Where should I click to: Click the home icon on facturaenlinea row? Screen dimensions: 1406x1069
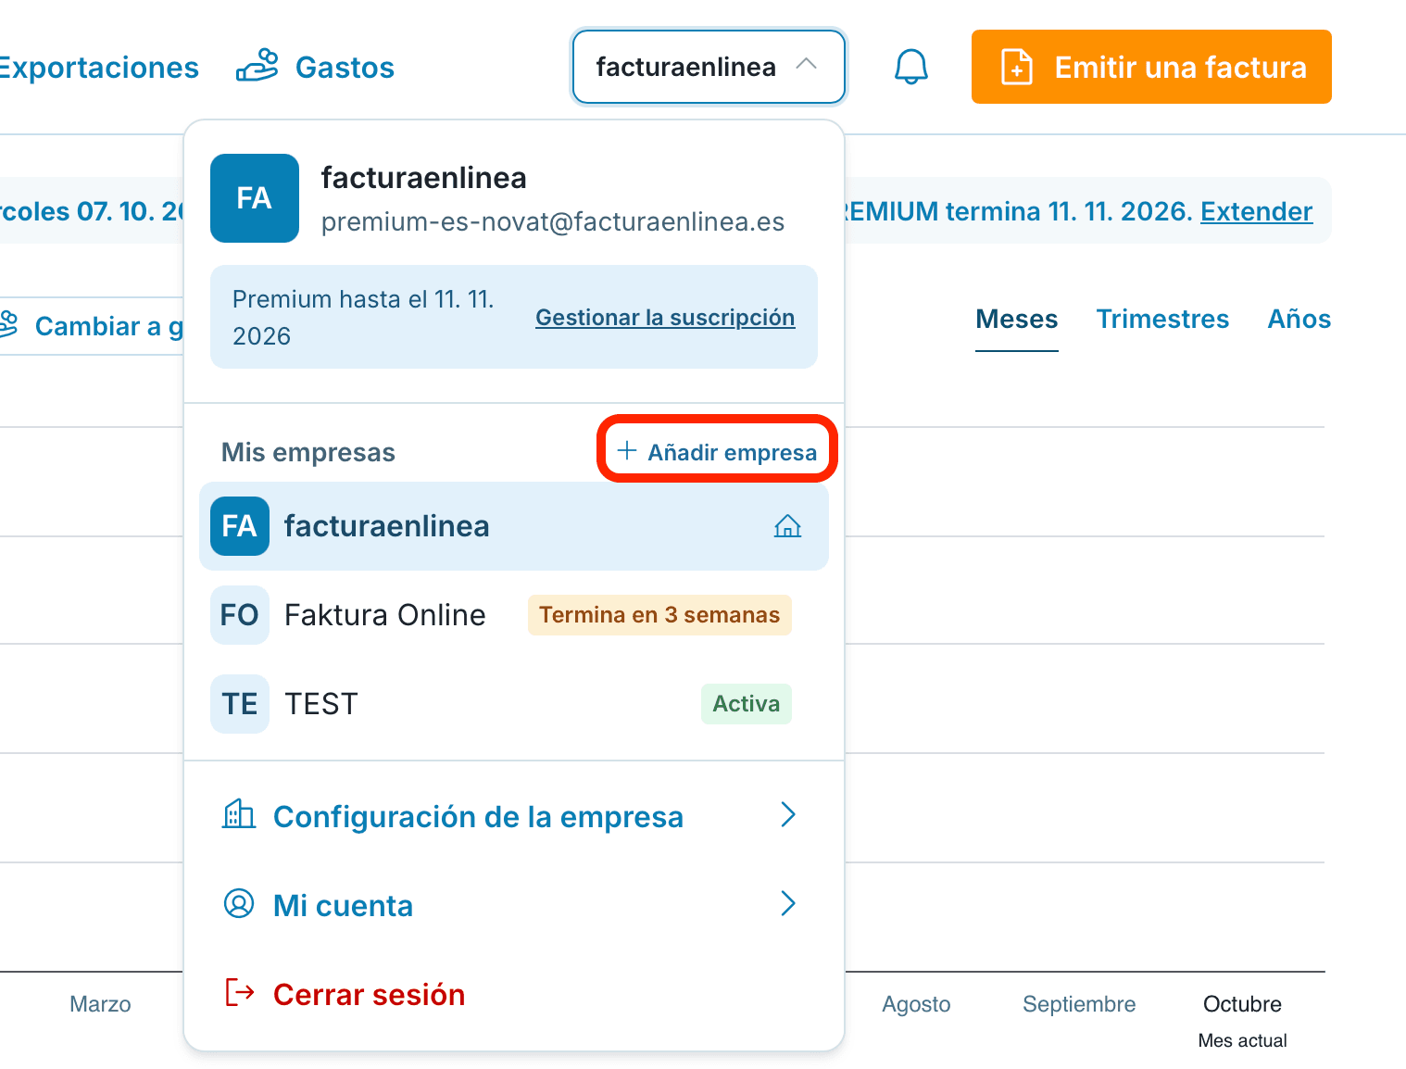pyautogui.click(x=787, y=526)
